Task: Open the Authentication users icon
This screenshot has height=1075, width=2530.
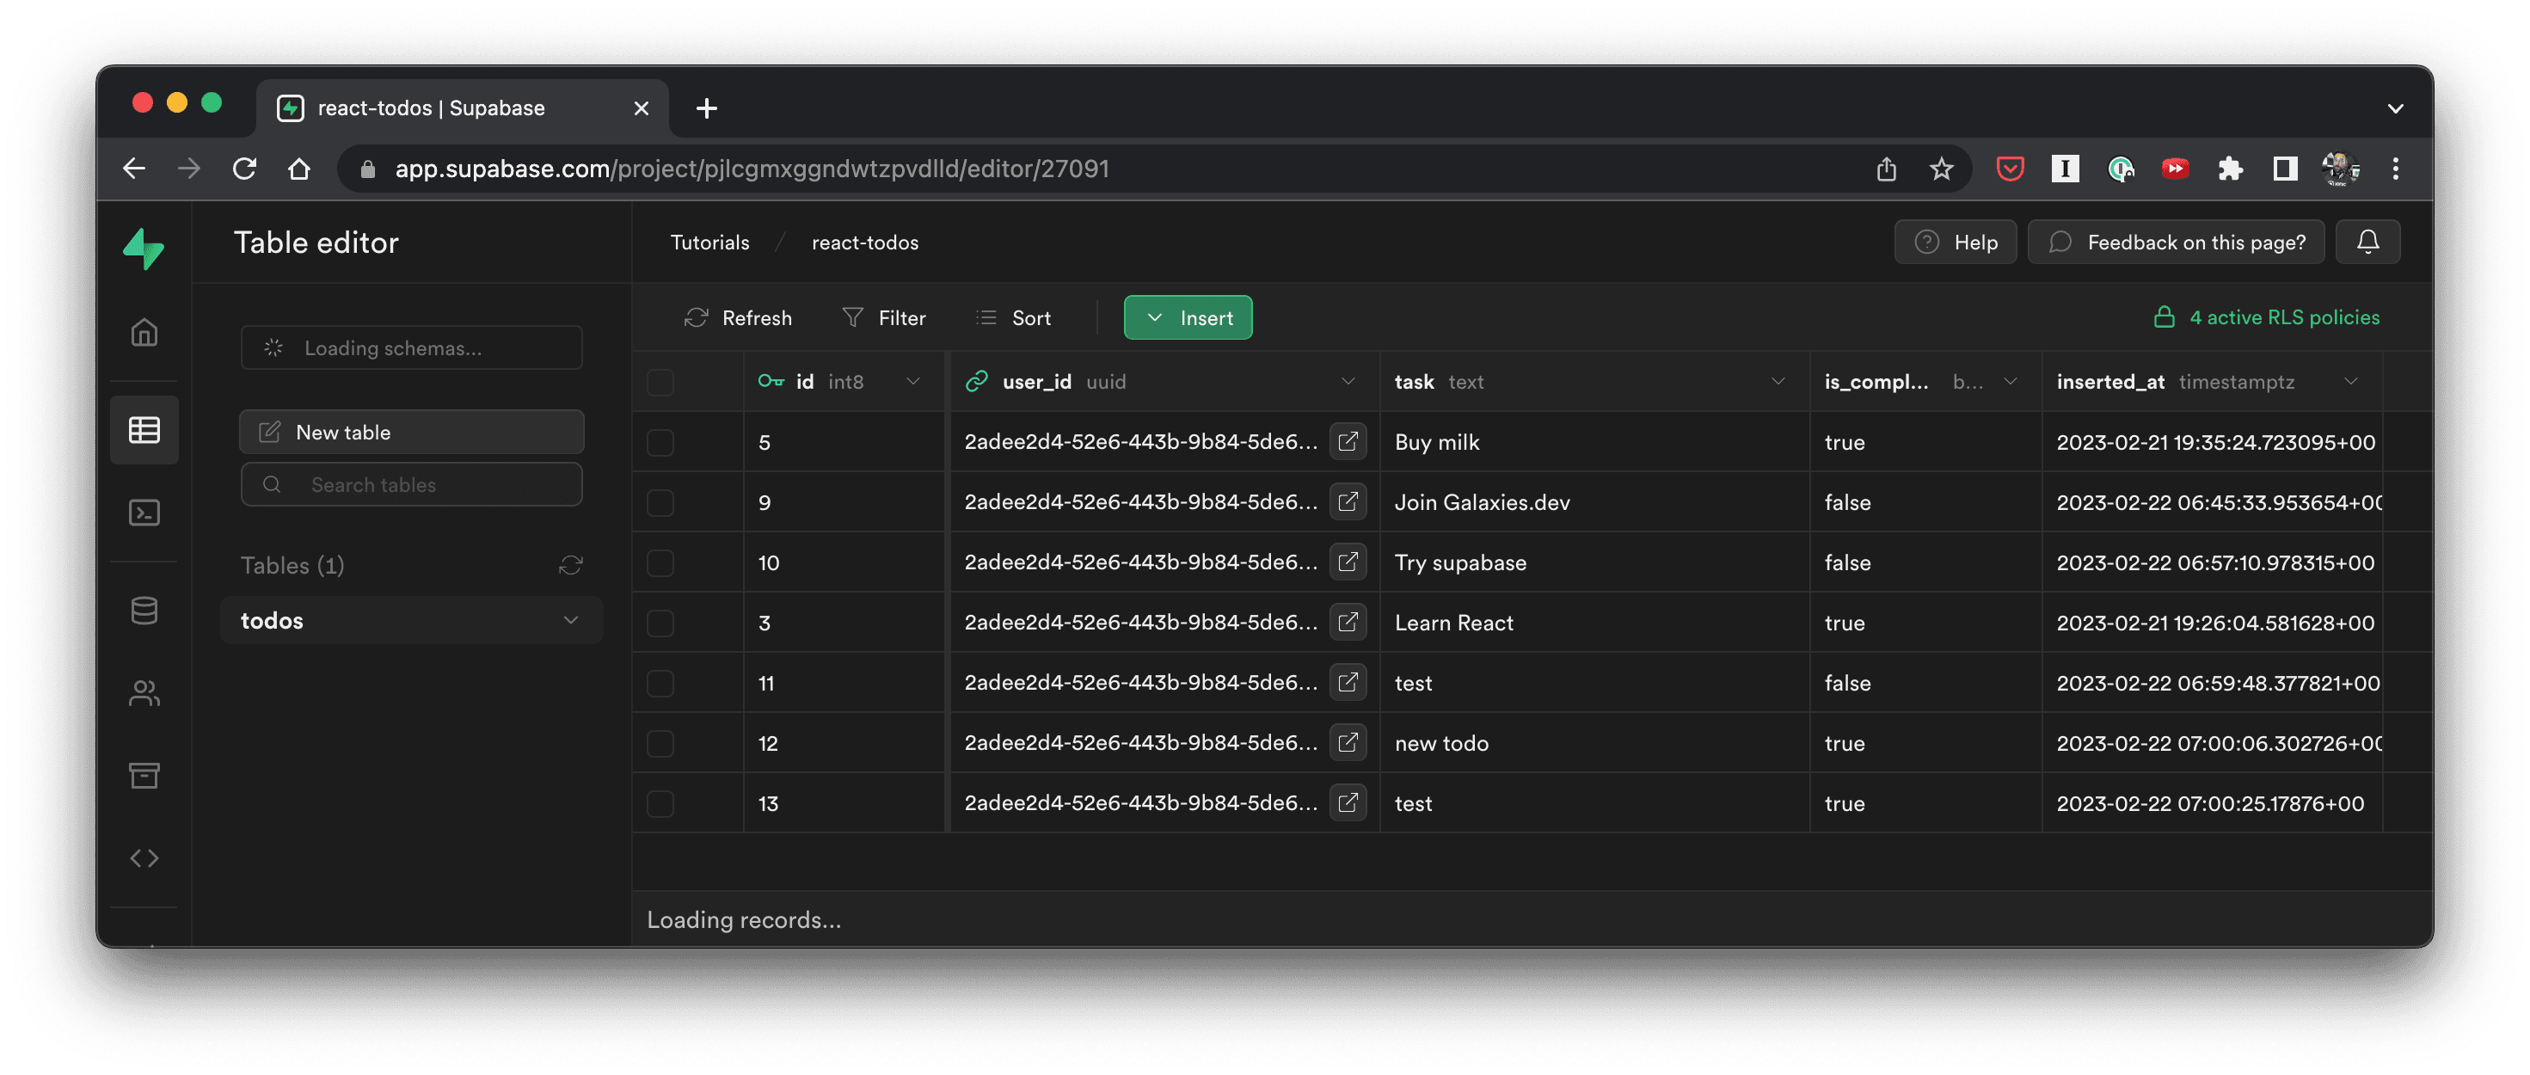Action: 144,694
